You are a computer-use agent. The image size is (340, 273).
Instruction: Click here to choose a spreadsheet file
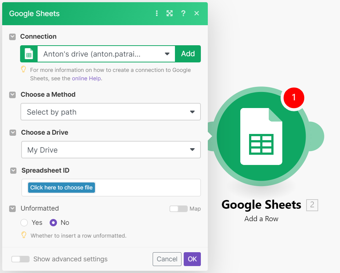61,188
